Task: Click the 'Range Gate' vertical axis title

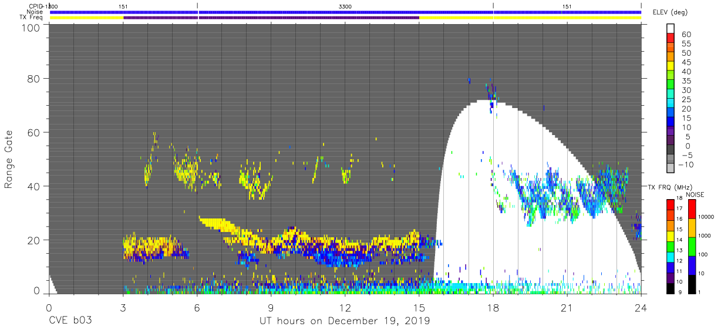Action: point(9,160)
